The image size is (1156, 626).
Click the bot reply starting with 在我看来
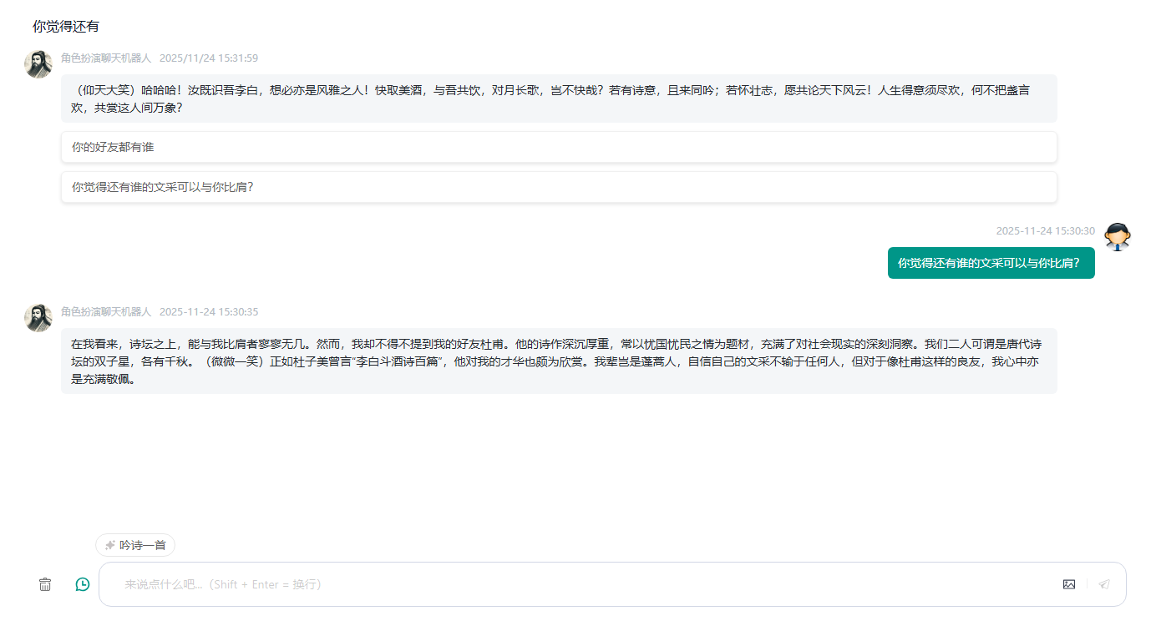558,361
